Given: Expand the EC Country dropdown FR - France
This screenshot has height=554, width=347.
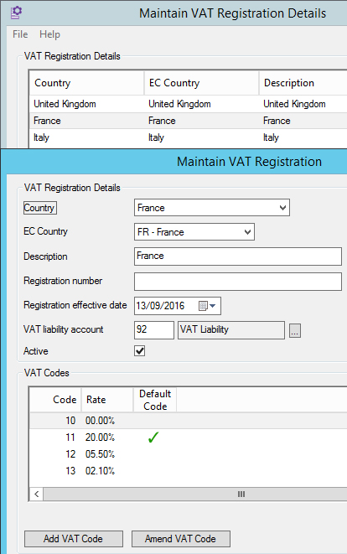Looking at the screenshot, I should (194, 232).
